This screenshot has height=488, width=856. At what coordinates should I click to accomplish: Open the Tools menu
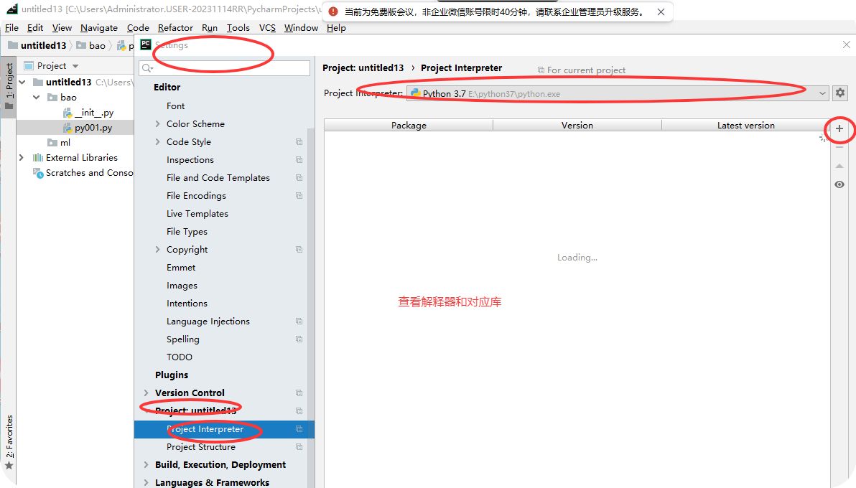coord(238,28)
